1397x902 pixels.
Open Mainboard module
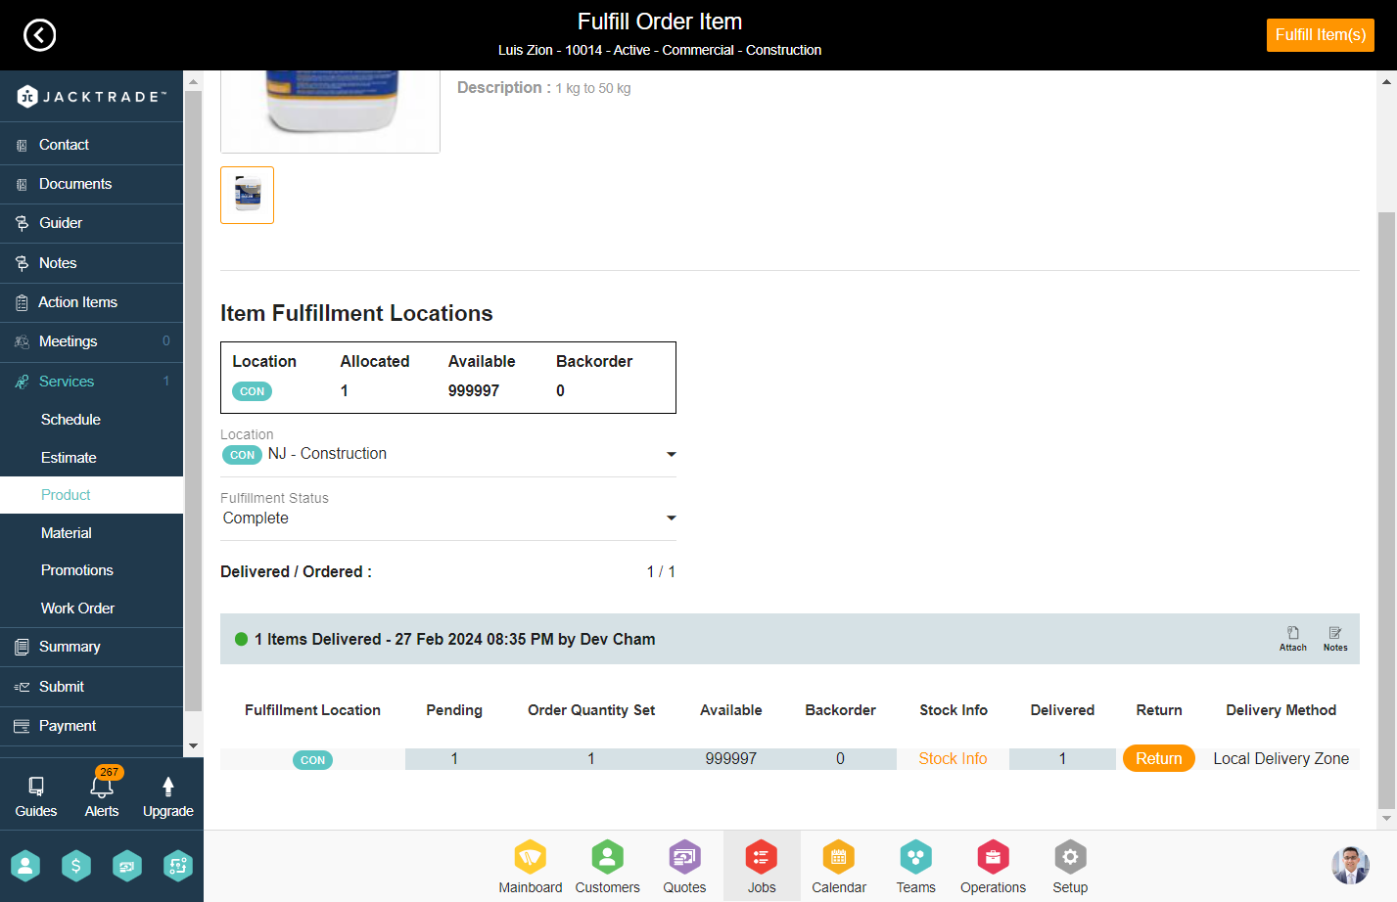click(531, 867)
